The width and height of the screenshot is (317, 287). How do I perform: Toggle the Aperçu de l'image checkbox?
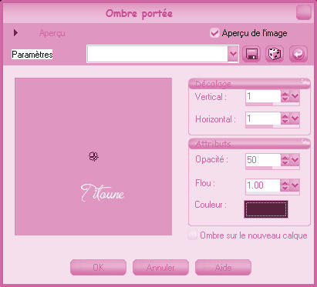[214, 33]
